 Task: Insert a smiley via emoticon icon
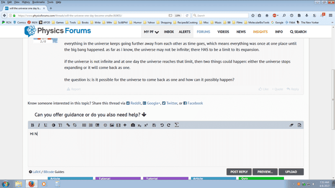pos(105,125)
